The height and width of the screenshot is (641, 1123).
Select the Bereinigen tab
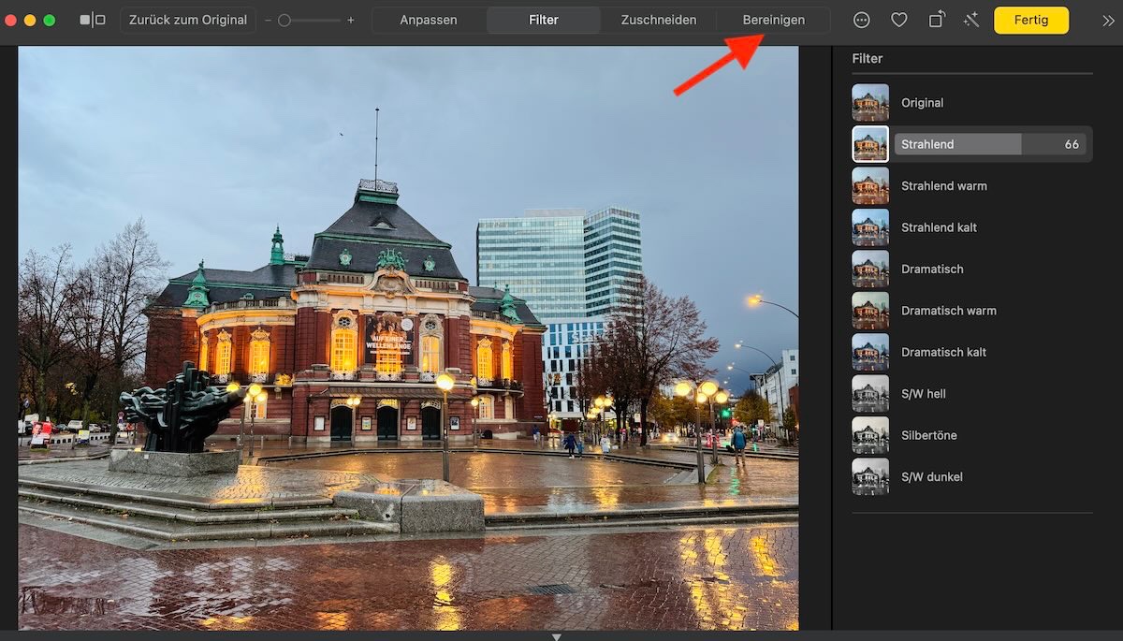point(773,21)
